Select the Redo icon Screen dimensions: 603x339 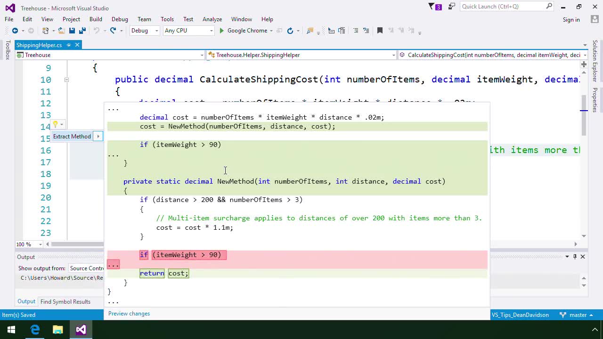(x=113, y=31)
